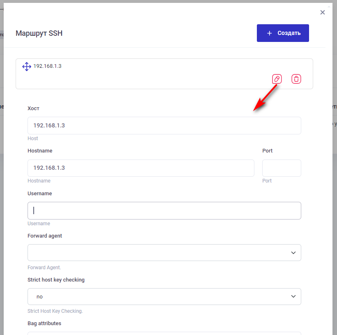Focus the Username text field
Screen dimensions: 337x335
click(164, 210)
